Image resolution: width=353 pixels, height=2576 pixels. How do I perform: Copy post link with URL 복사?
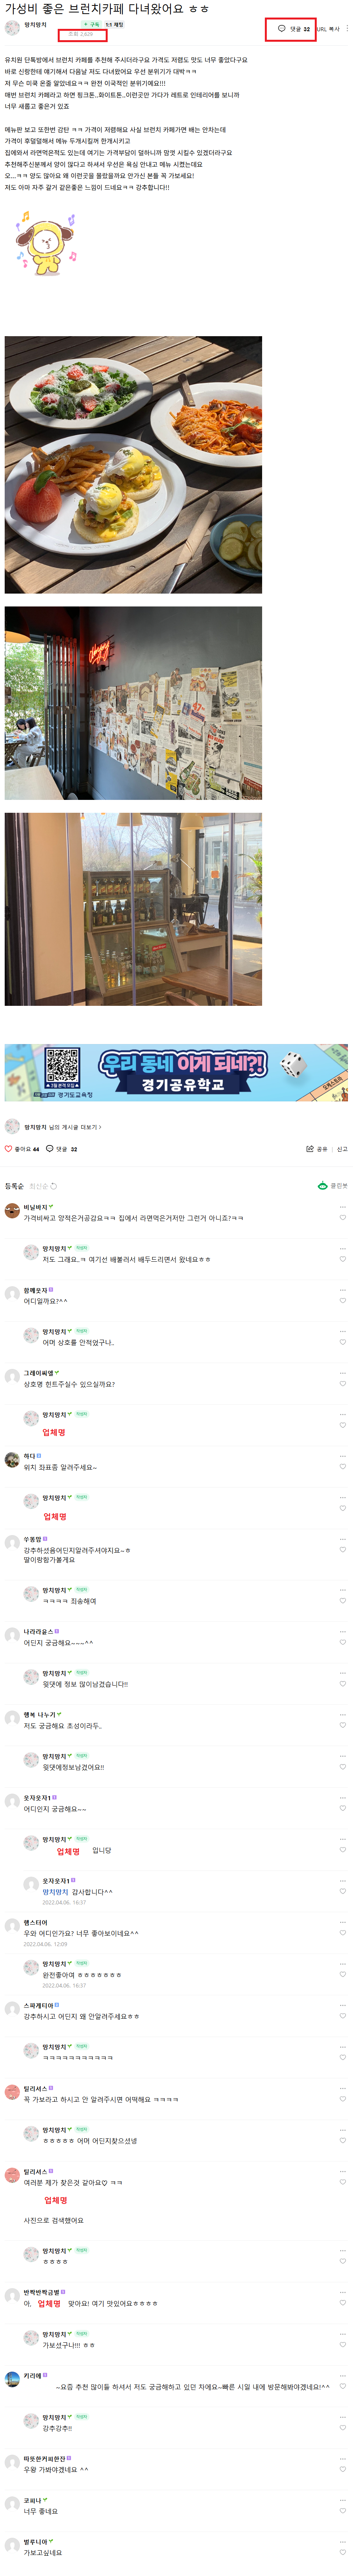328,29
